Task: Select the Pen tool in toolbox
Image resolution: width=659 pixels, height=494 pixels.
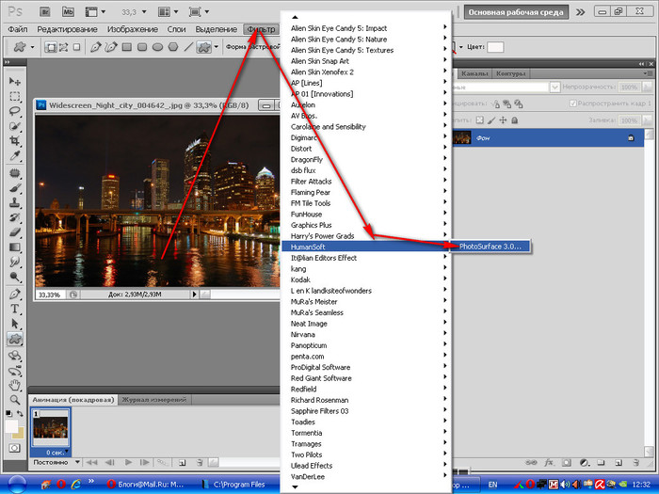Action: (15, 294)
